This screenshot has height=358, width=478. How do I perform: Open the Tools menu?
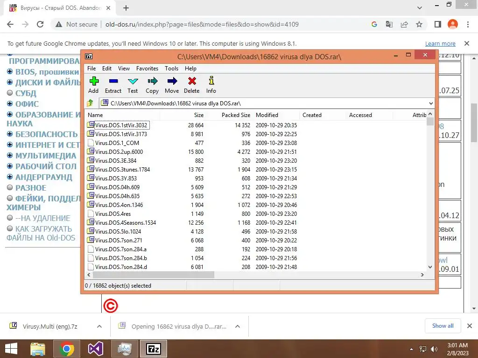click(172, 69)
